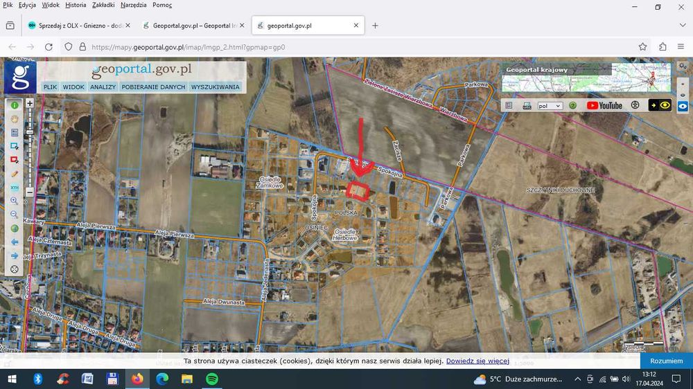
Task: Open the Firefox Narzędzia menu
Action: tap(134, 5)
